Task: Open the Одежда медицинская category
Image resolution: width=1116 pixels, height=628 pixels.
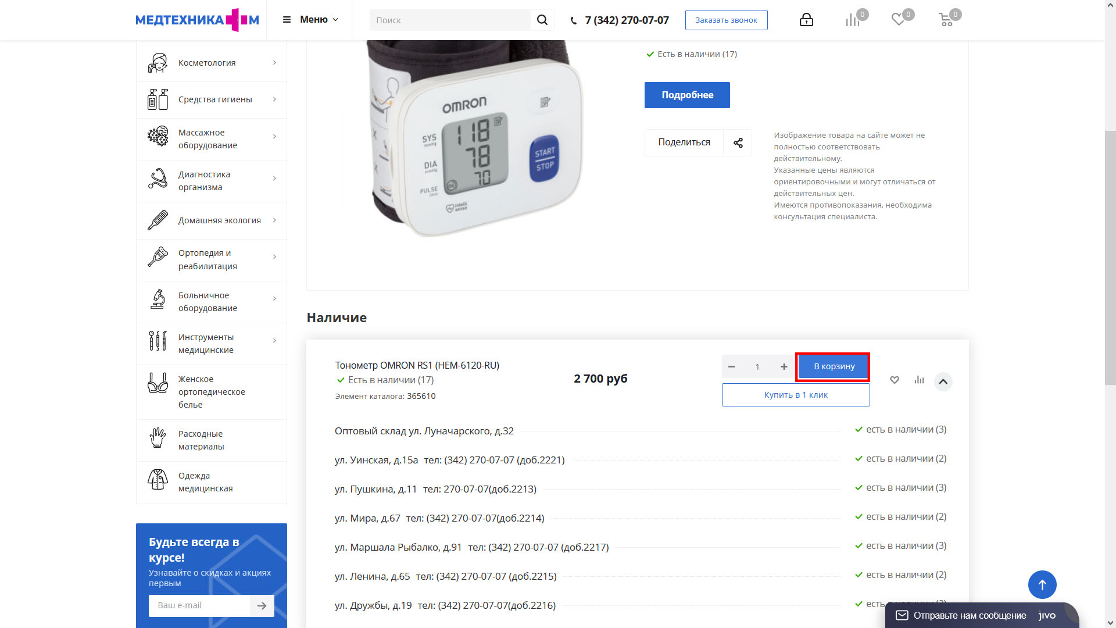Action: tap(212, 482)
